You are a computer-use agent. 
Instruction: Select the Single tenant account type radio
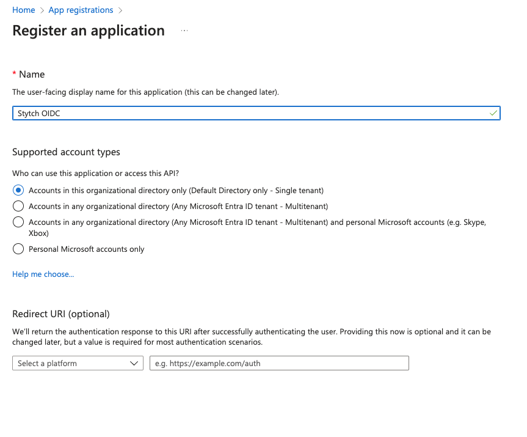click(18, 191)
